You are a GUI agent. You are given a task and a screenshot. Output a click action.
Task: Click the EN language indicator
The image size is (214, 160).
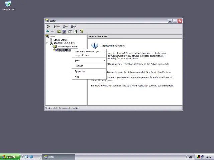tap(190, 157)
